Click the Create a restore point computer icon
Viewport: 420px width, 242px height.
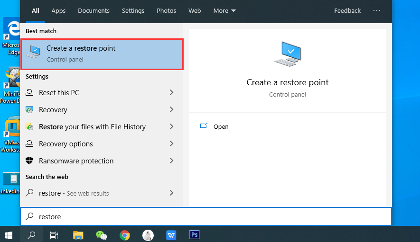pos(33,52)
